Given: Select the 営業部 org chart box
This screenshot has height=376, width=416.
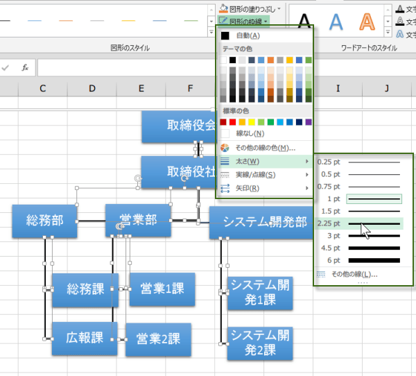Looking at the screenshot, I should click(138, 221).
